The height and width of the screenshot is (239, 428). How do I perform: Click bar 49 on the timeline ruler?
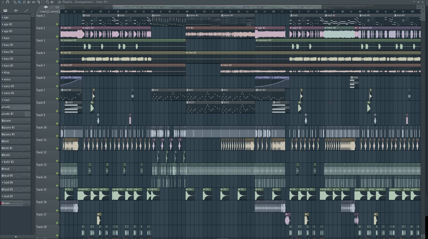(x=187, y=12)
